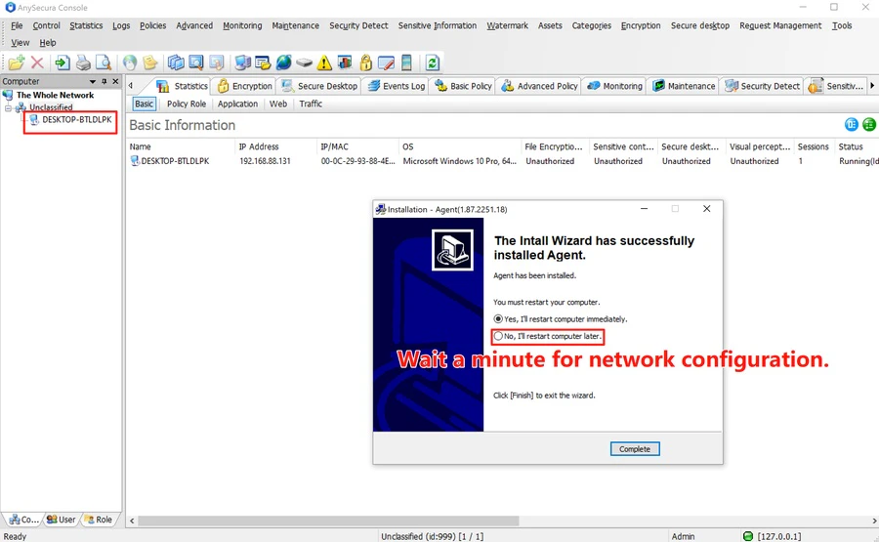Switch to the Basic Policy tab
This screenshot has height=542, width=879.
point(464,86)
